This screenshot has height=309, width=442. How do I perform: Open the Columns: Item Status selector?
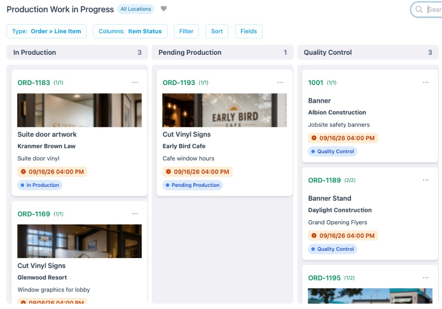(x=130, y=32)
